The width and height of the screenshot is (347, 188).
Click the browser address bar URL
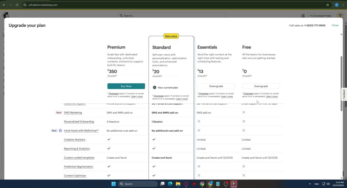tap(43, 5)
